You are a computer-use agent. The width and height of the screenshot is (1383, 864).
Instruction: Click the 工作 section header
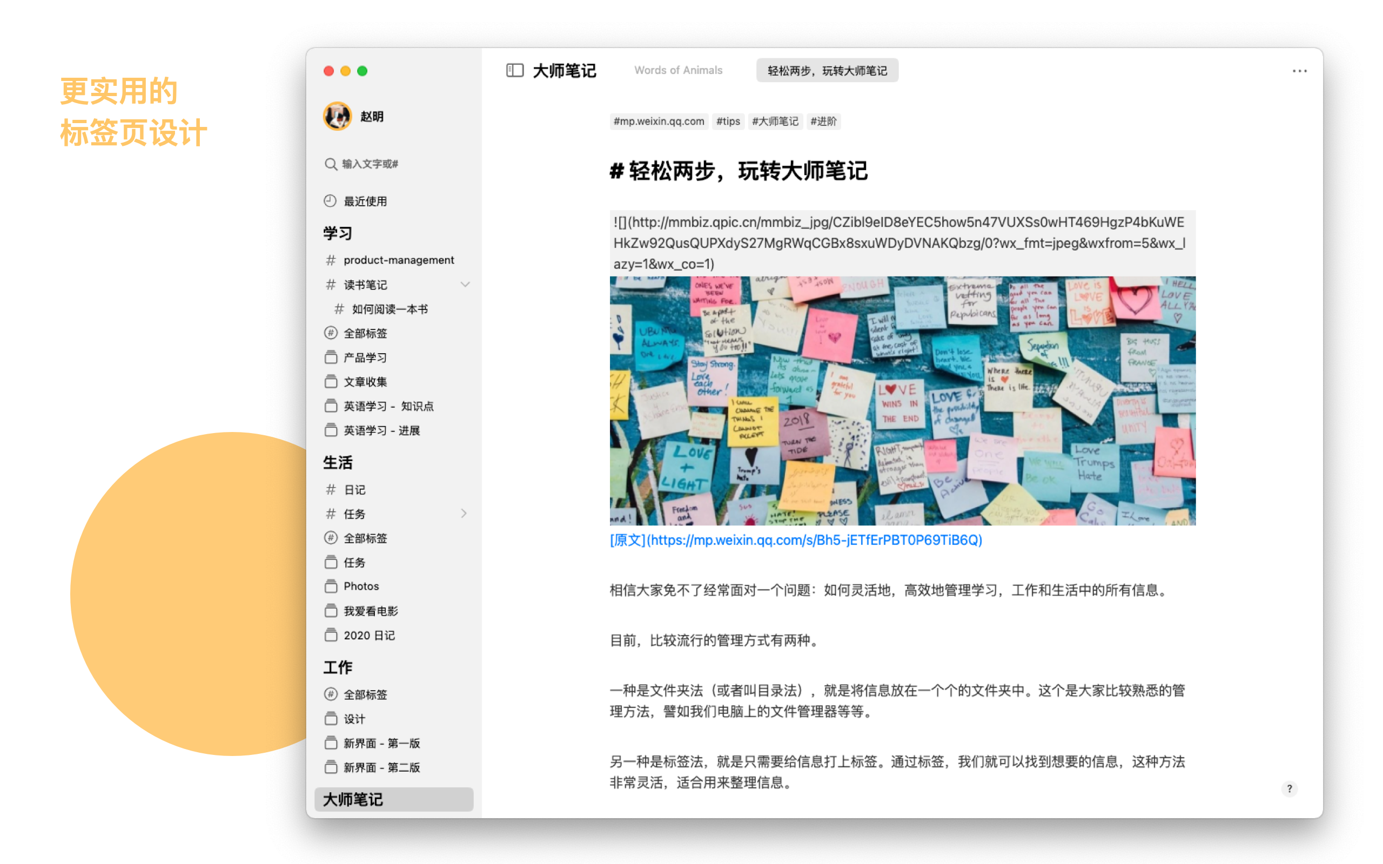coord(338,667)
